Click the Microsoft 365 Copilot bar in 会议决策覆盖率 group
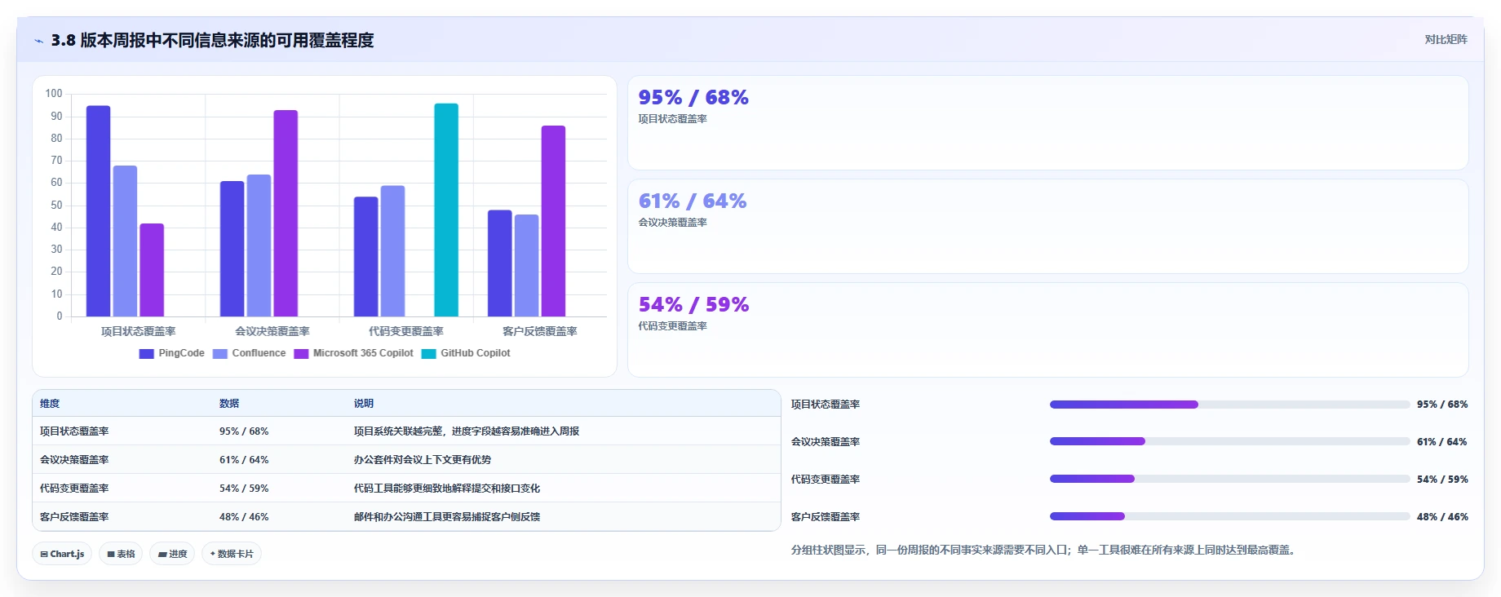The height and width of the screenshot is (597, 1501). coord(286,213)
